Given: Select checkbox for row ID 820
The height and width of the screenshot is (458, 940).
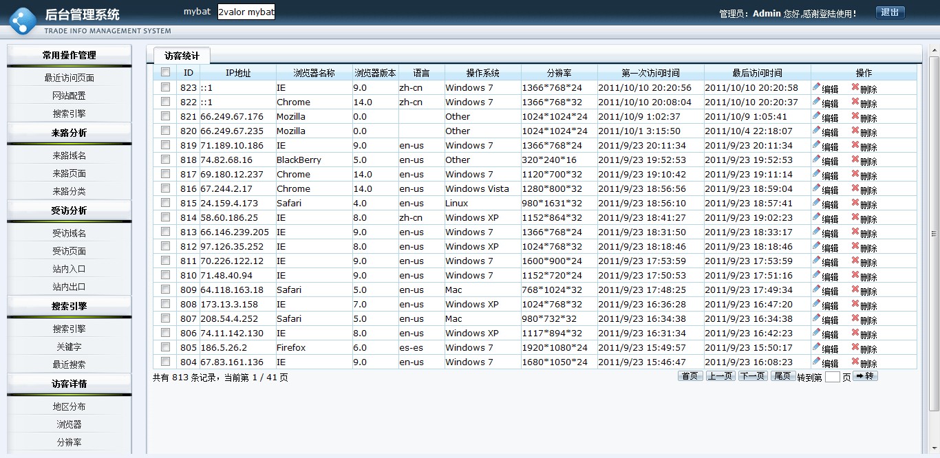Looking at the screenshot, I should [165, 131].
